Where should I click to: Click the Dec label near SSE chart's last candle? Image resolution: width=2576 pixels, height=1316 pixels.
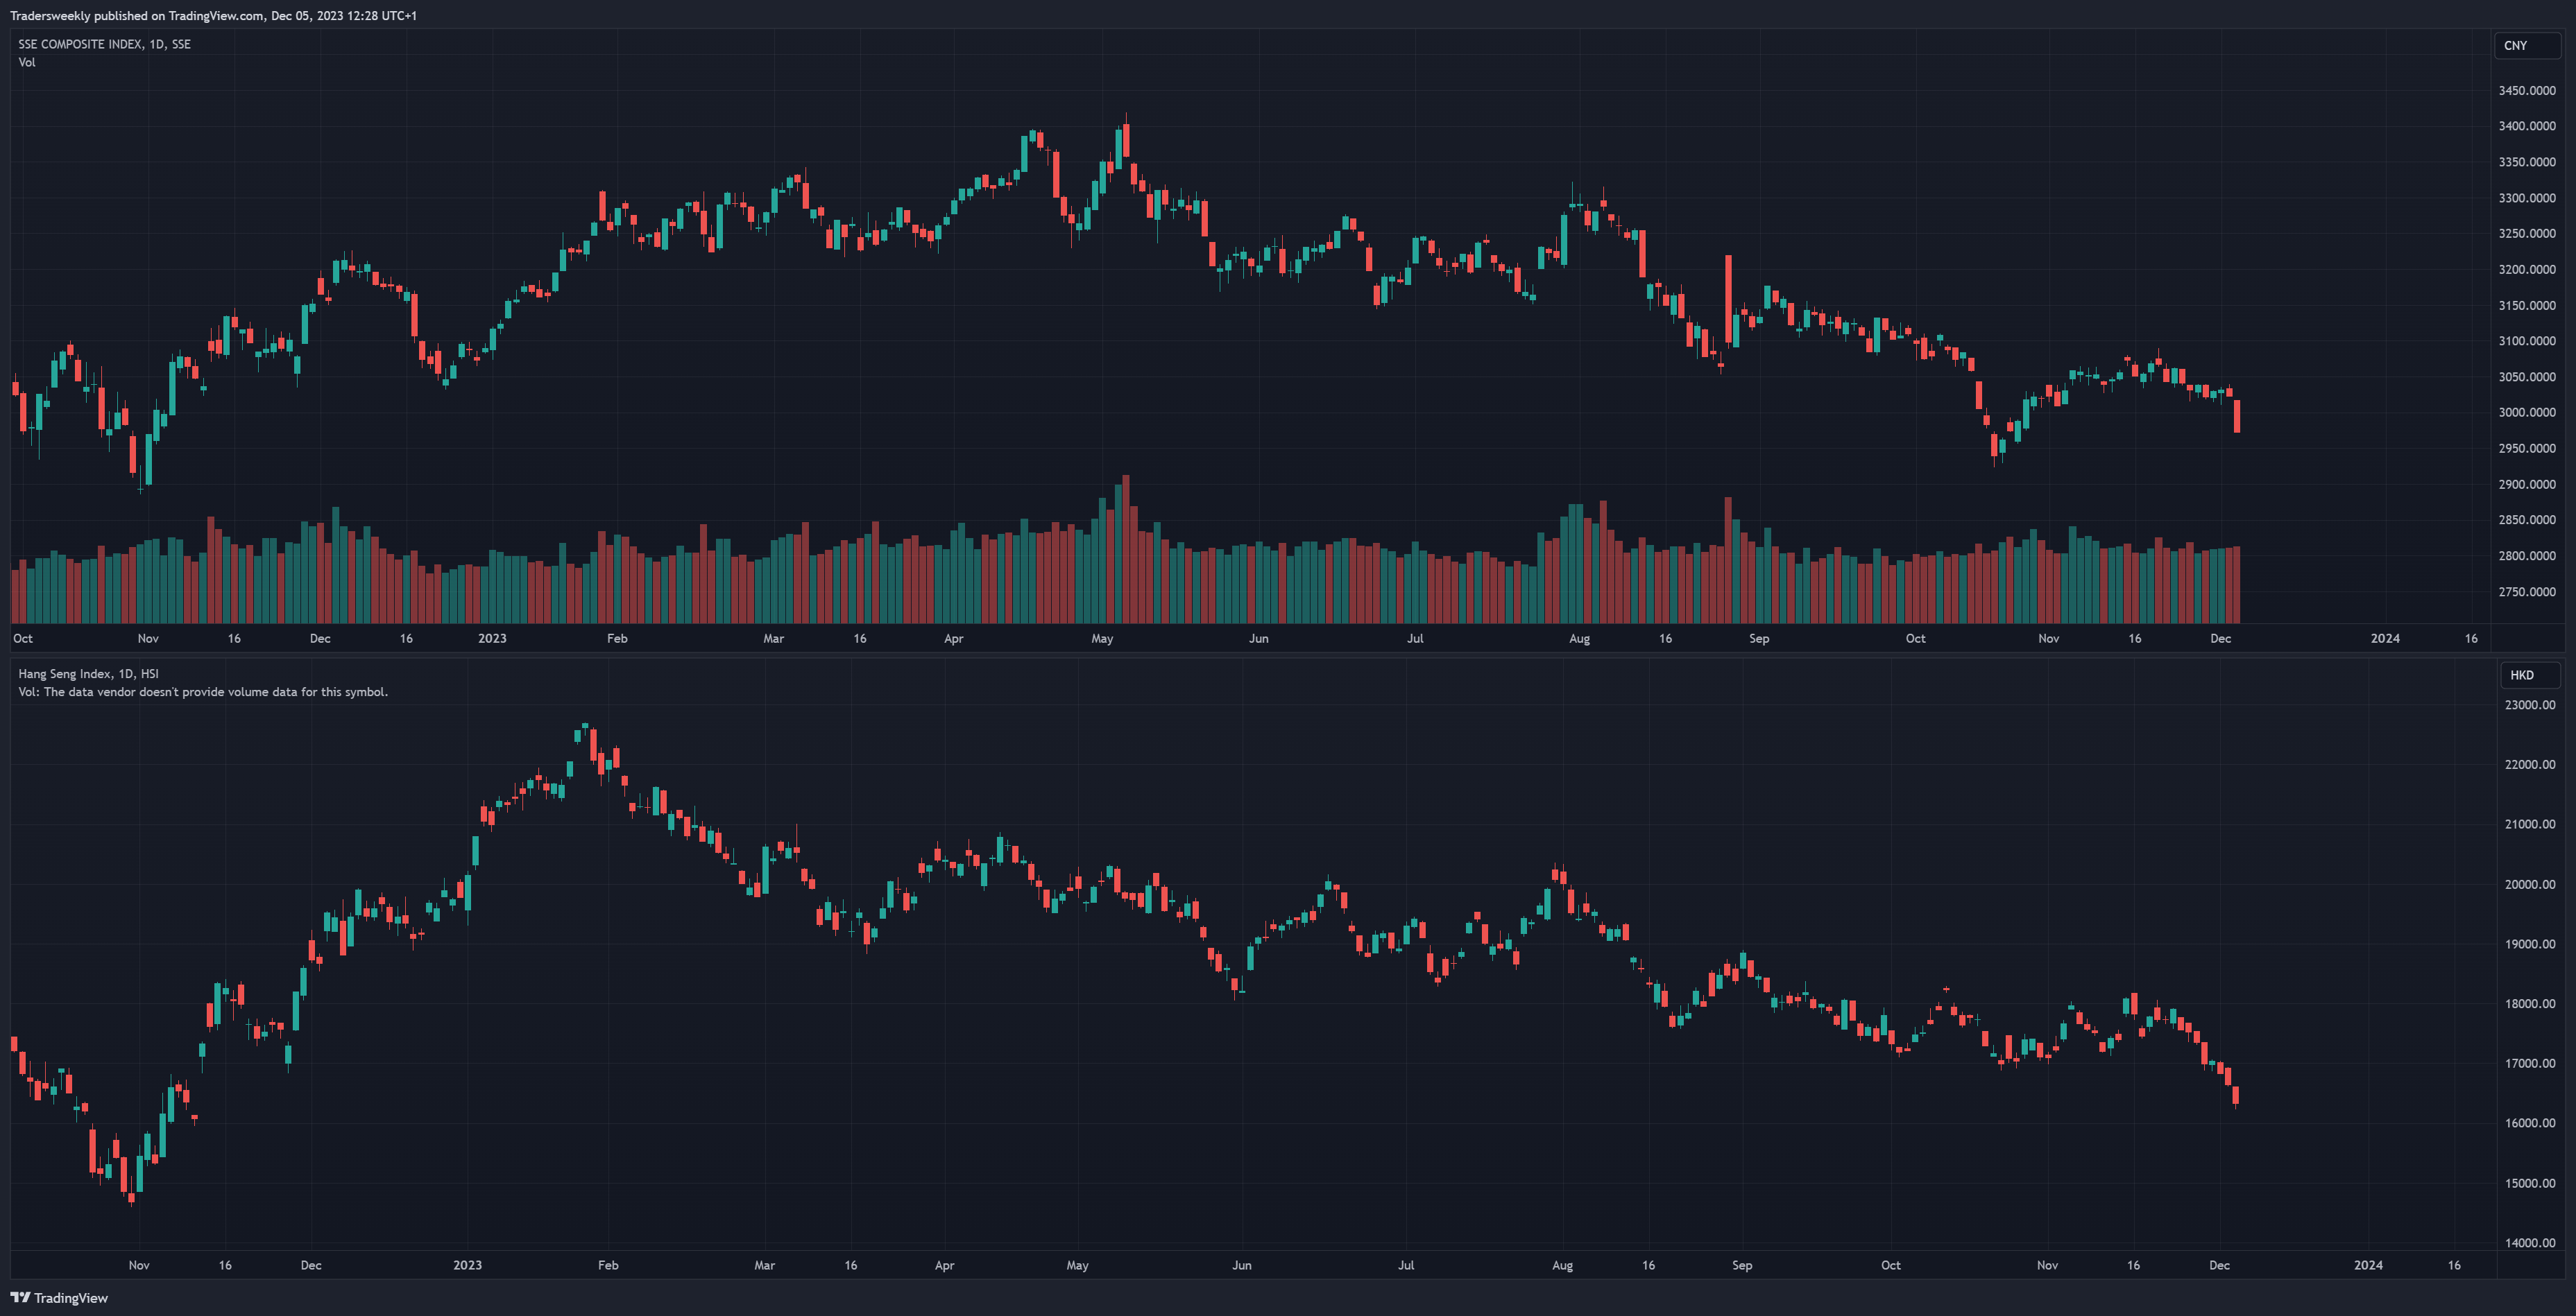pos(2220,639)
